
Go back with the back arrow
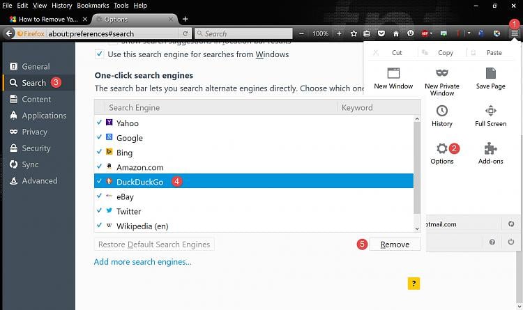click(x=9, y=33)
